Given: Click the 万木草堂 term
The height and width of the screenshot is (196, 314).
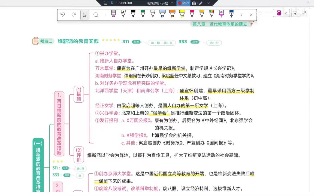Looking at the screenshot, I should click(x=104, y=68).
